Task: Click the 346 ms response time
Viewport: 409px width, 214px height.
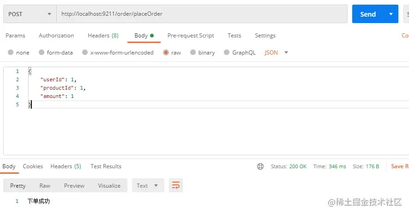Action: tap(337, 166)
